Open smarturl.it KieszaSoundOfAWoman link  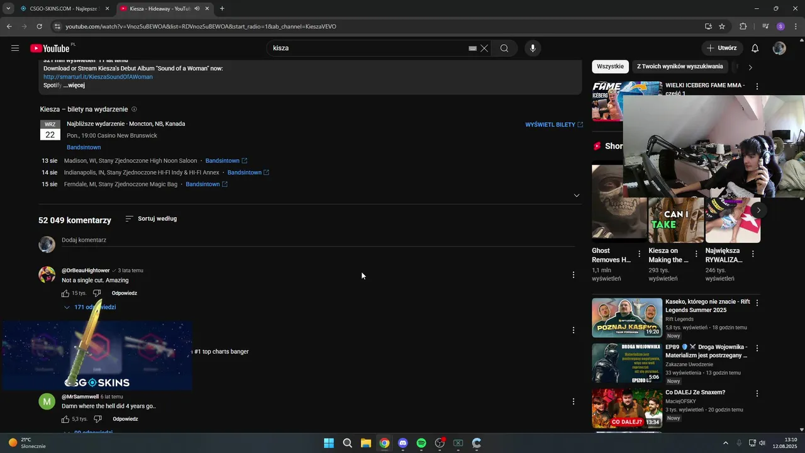coord(98,77)
